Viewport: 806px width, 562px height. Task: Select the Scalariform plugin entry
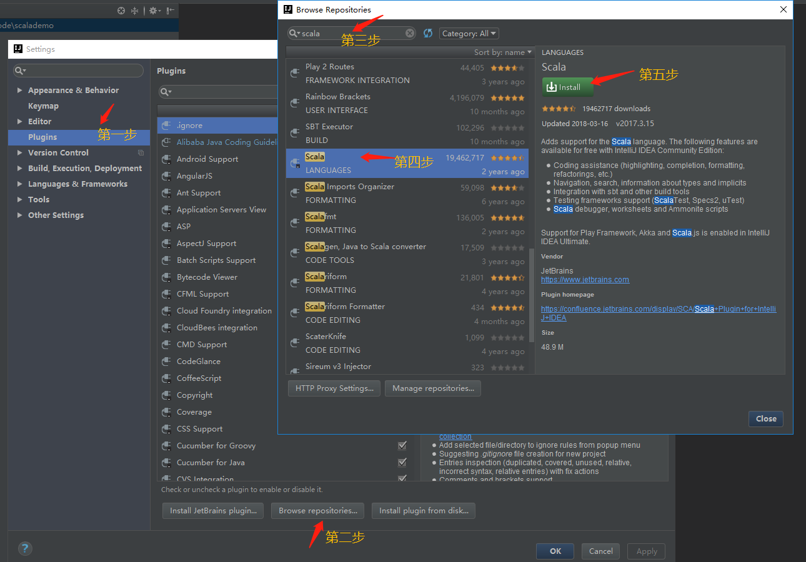(407, 283)
